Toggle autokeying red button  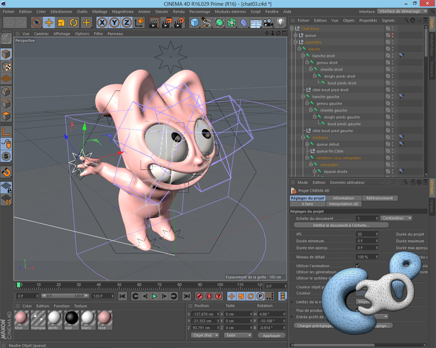point(209,296)
